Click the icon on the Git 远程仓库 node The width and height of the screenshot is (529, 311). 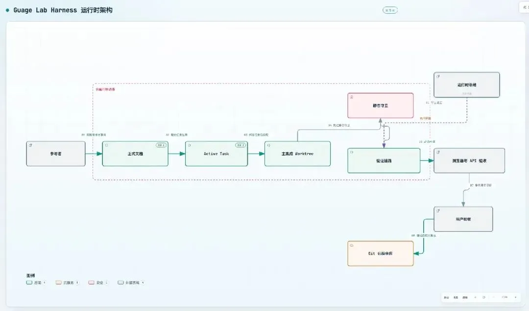tap(352, 245)
